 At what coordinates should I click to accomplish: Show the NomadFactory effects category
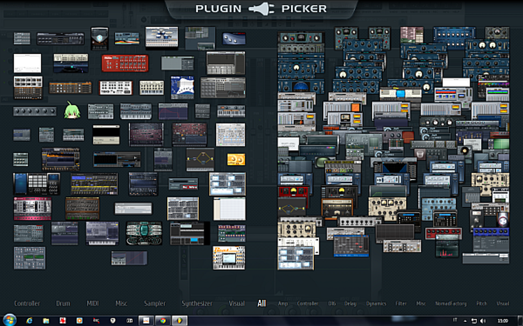[451, 304]
